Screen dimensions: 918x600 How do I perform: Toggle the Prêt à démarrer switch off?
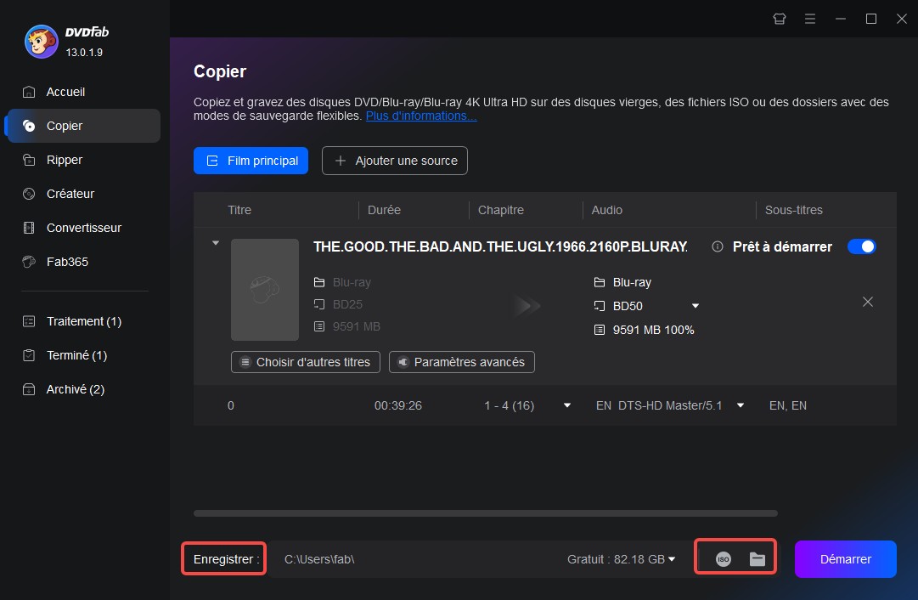862,246
